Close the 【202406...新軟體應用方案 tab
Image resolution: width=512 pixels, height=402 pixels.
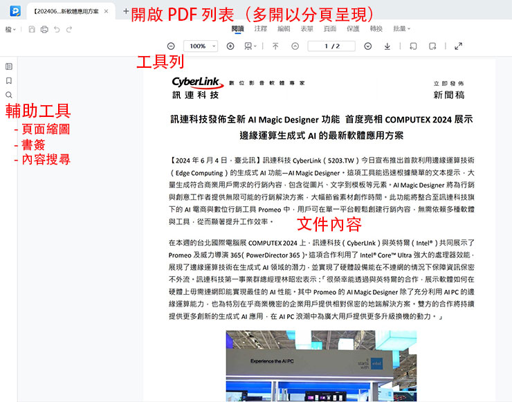click(x=106, y=11)
